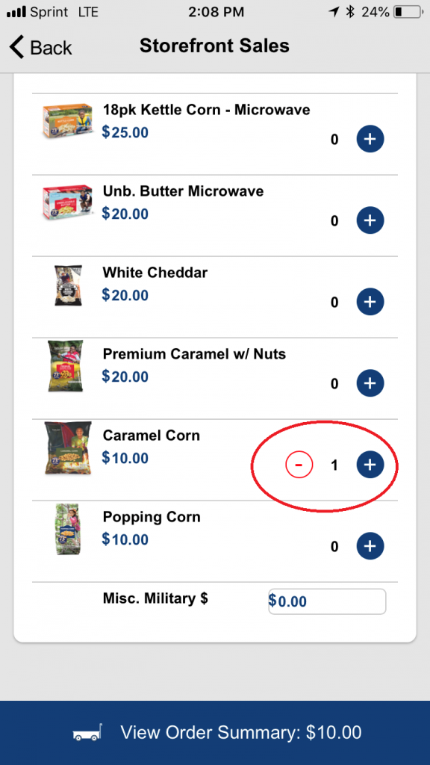Tap the Caramel Corn bag picture
430x765 pixels.
coord(68,448)
